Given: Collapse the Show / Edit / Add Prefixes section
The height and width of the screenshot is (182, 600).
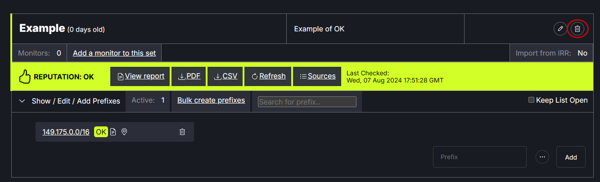Looking at the screenshot, I should click(22, 101).
